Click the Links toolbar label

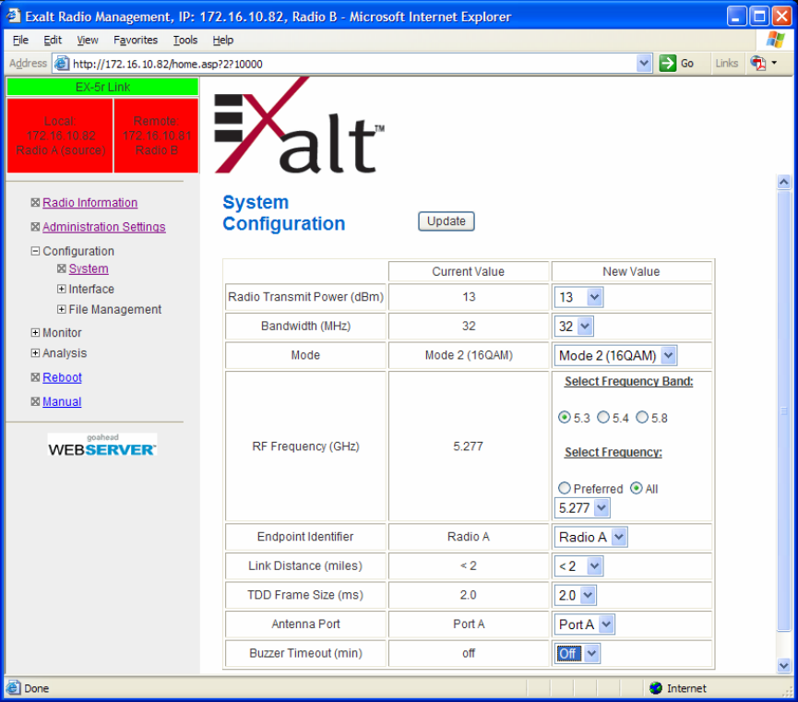pos(726,63)
